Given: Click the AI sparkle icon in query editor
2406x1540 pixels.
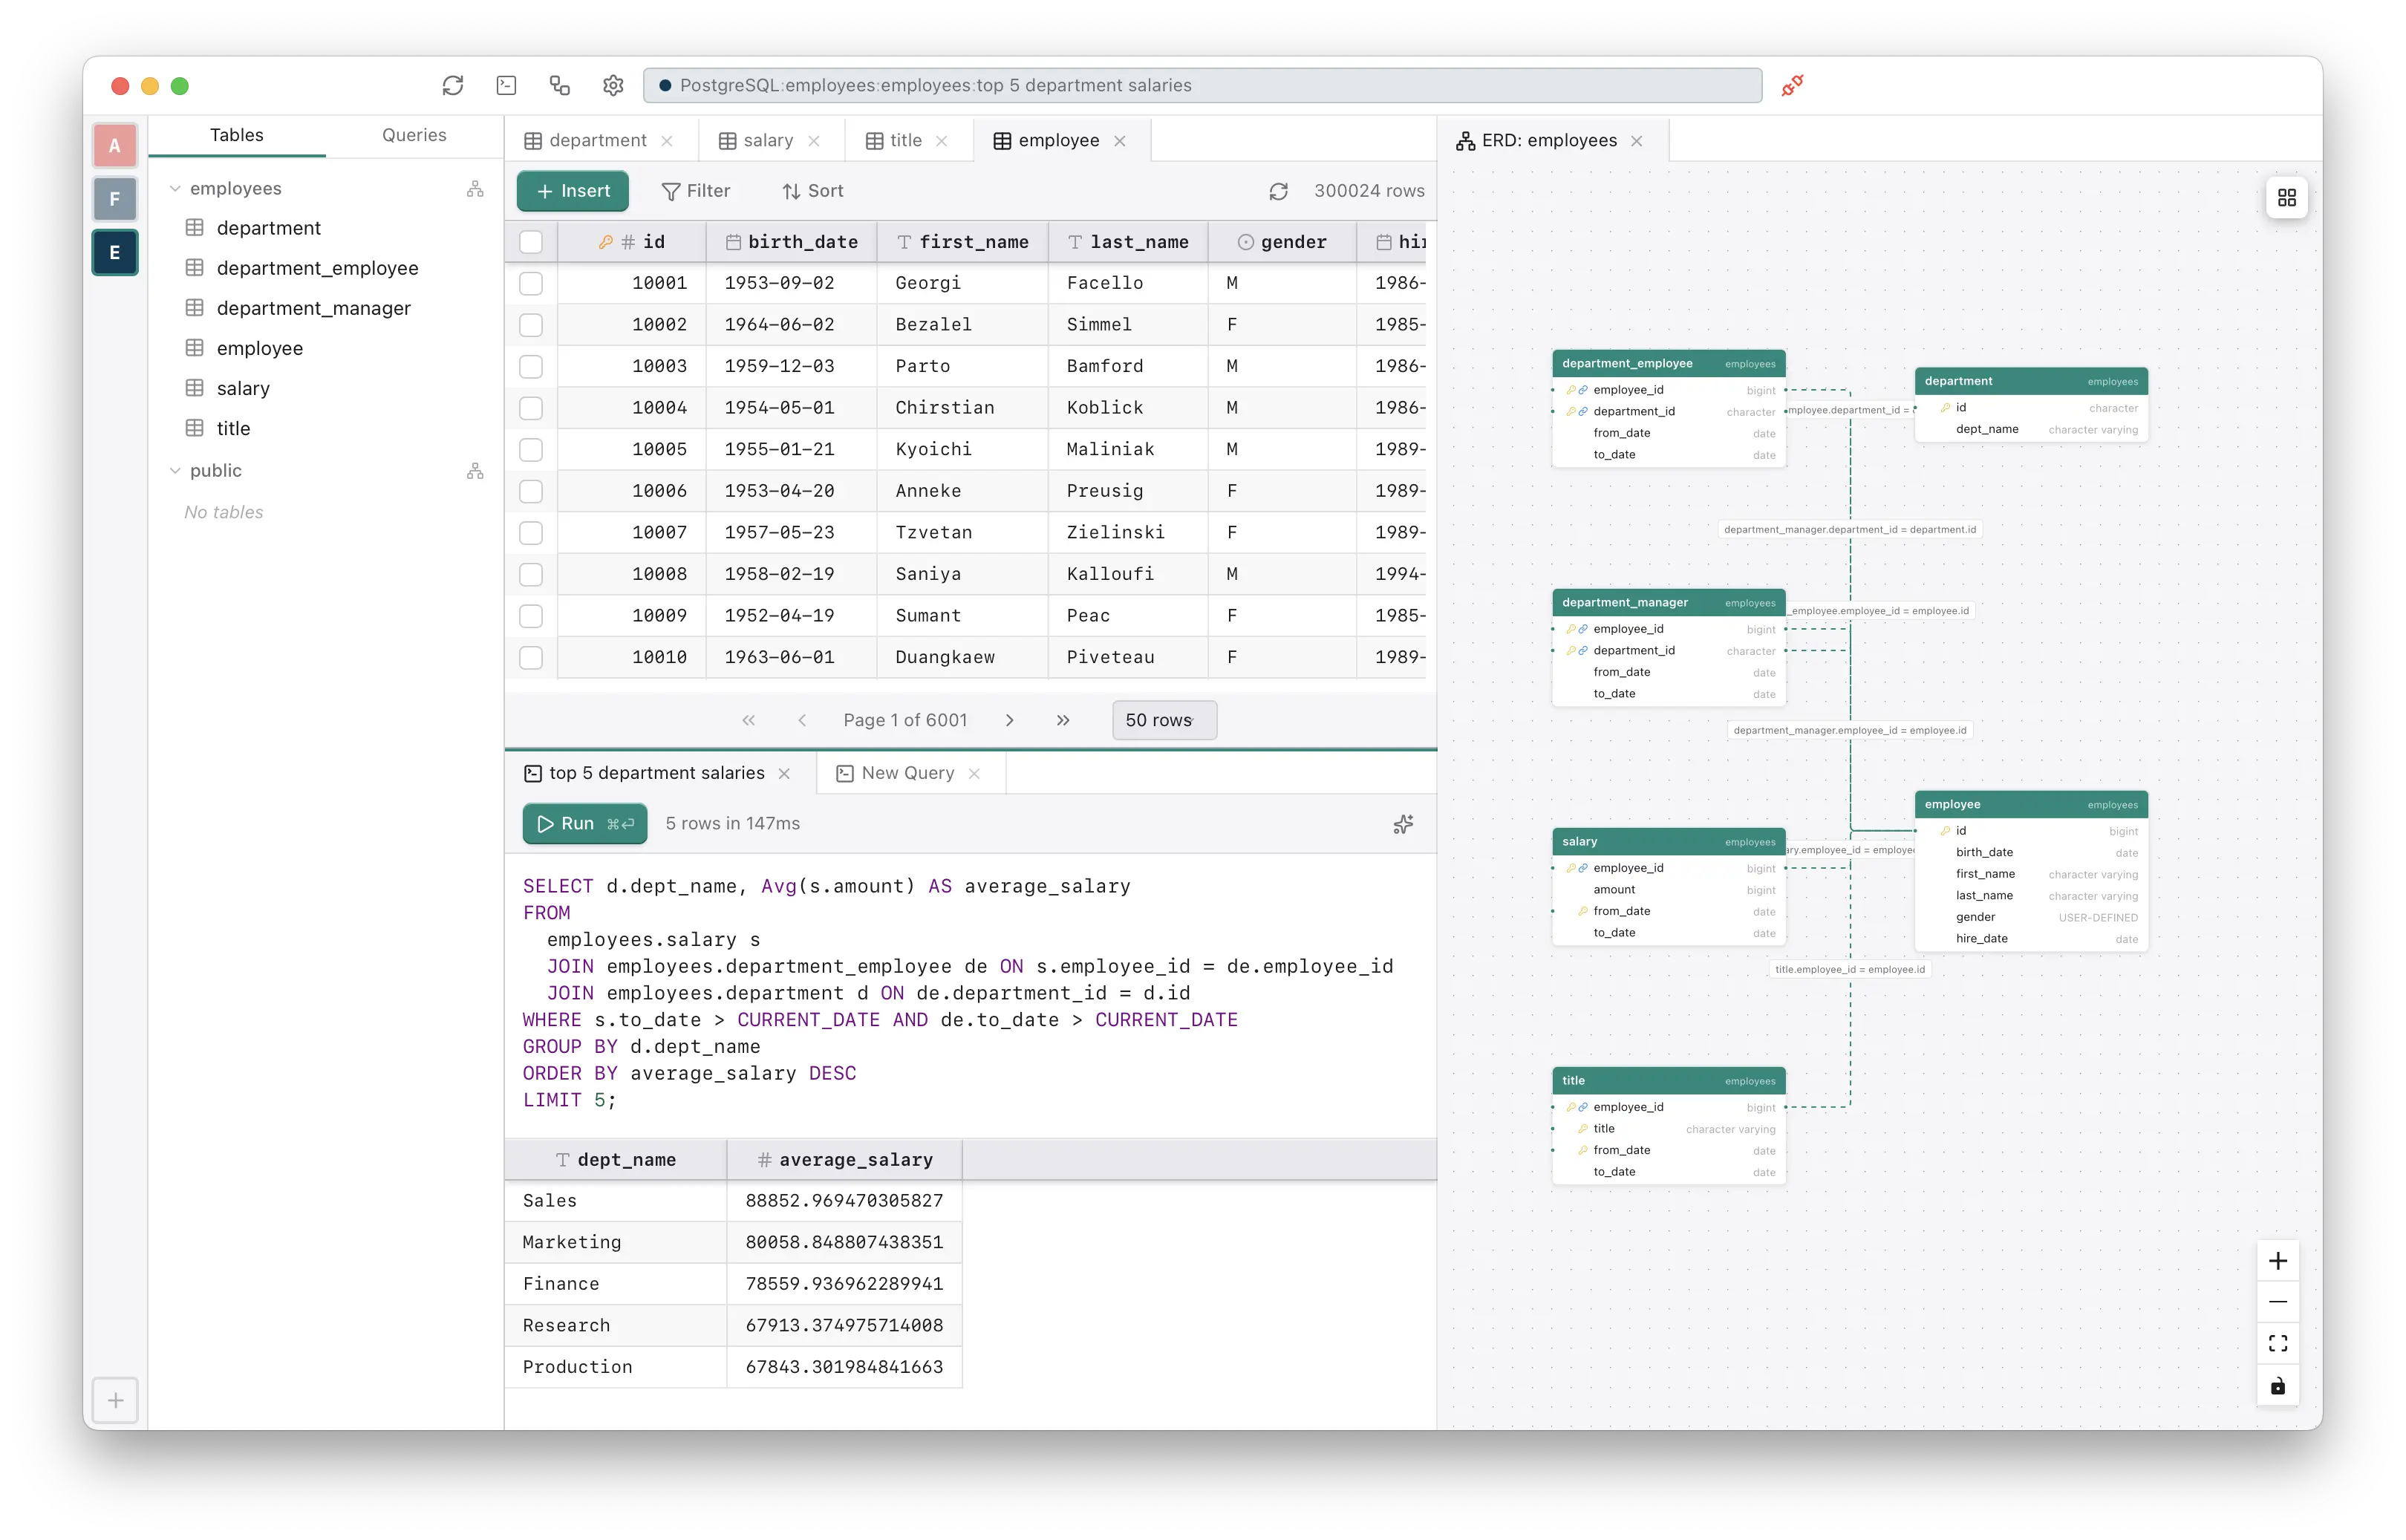Looking at the screenshot, I should (1403, 824).
